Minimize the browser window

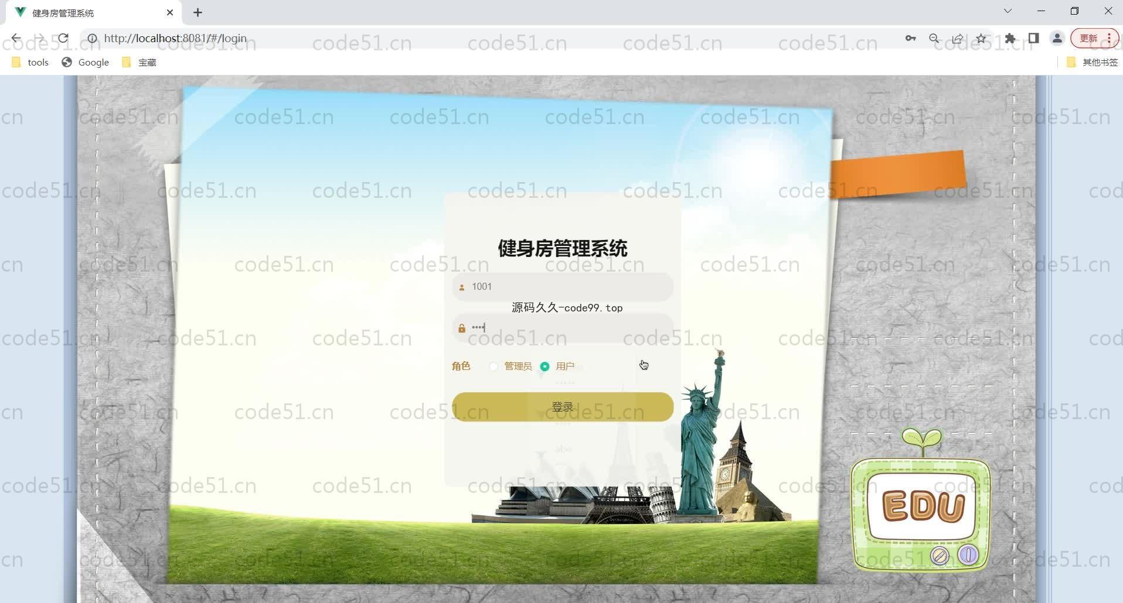pos(1041,11)
